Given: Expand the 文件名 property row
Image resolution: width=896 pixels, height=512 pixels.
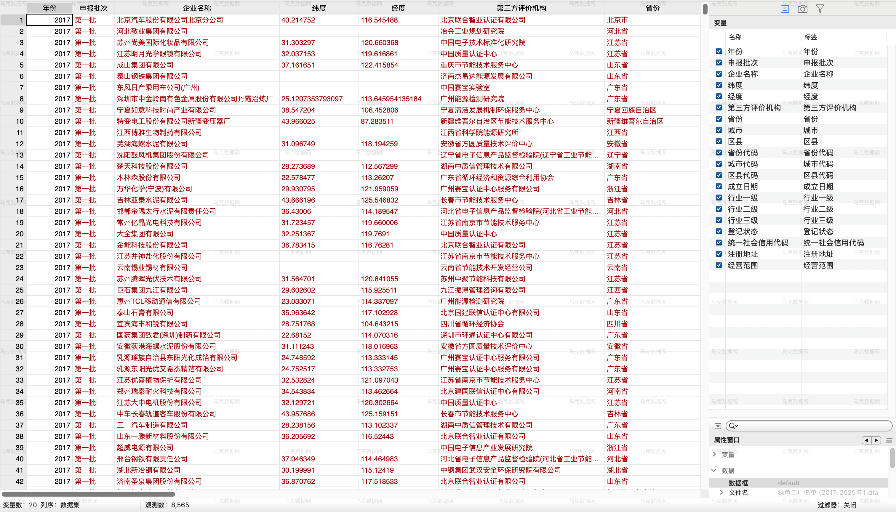Looking at the screenshot, I should 721,492.
